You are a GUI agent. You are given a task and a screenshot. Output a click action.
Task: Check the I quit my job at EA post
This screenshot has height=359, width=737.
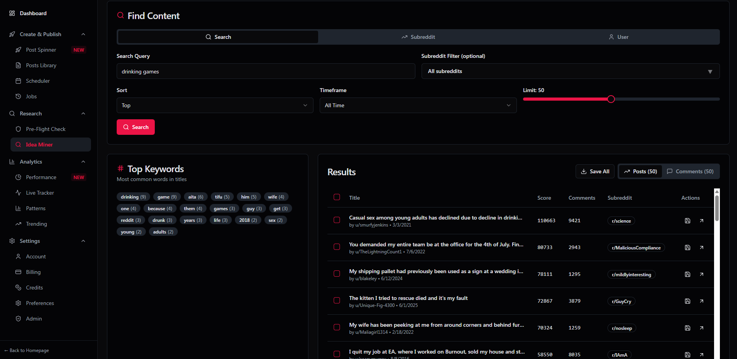[x=337, y=354]
